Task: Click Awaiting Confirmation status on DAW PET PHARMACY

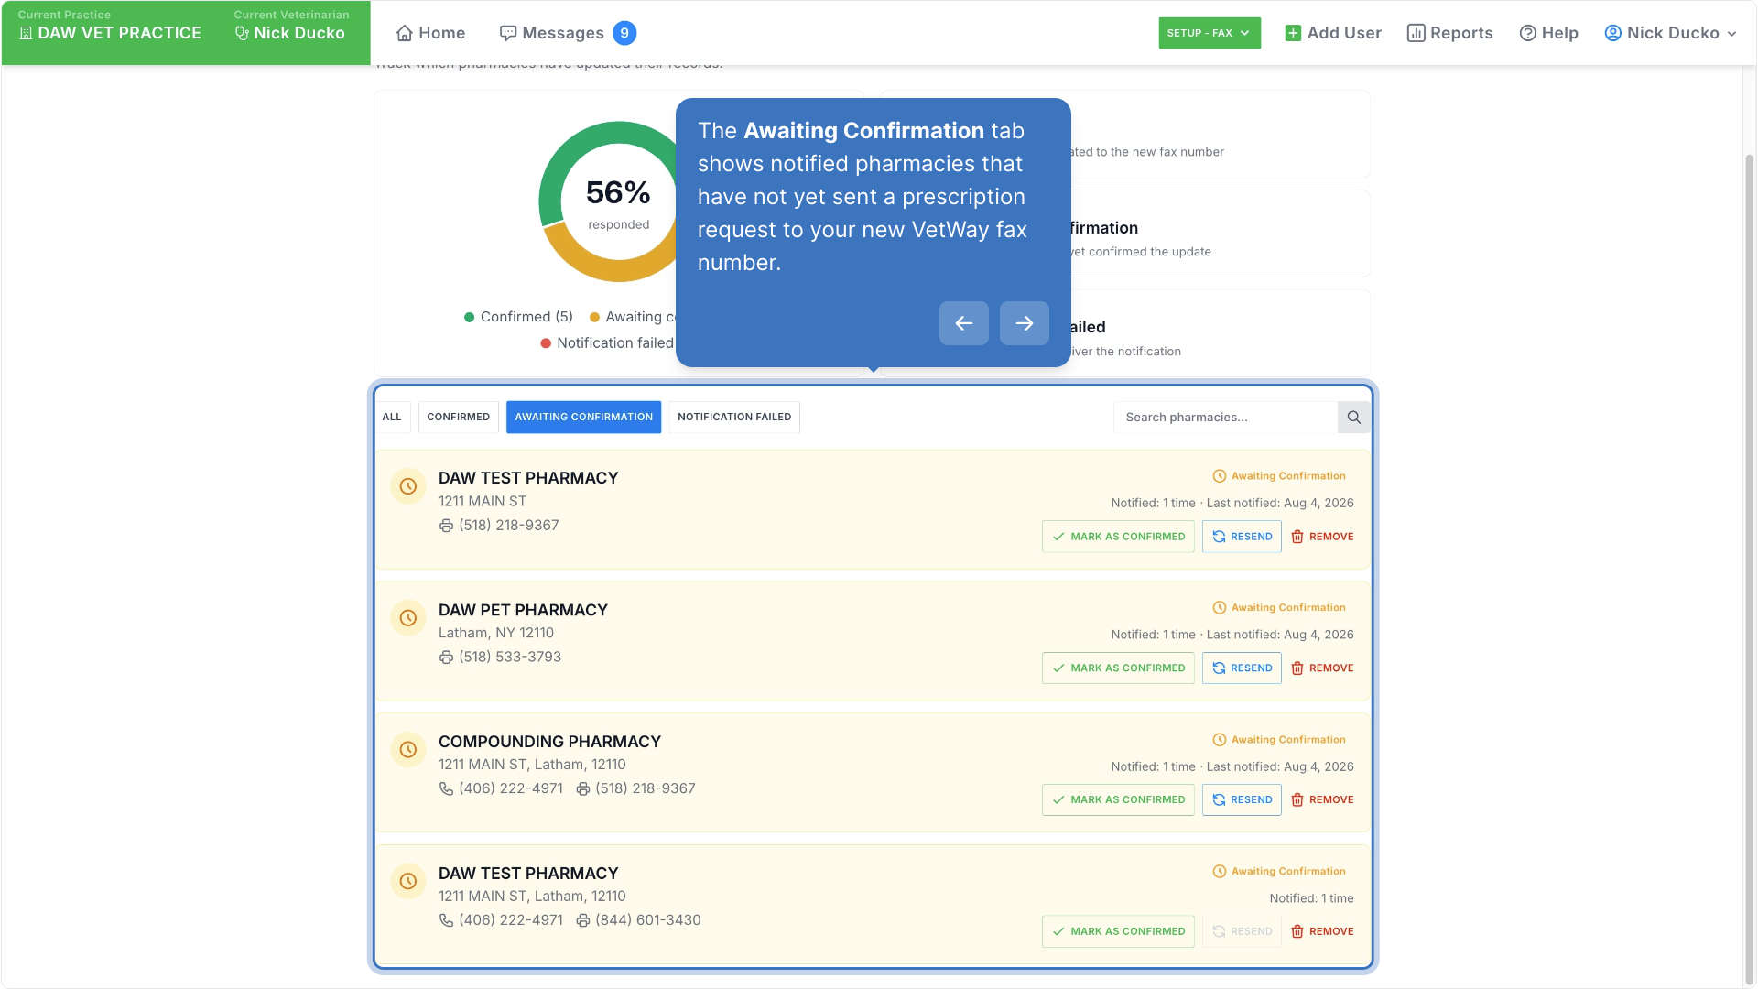Action: pyautogui.click(x=1279, y=608)
